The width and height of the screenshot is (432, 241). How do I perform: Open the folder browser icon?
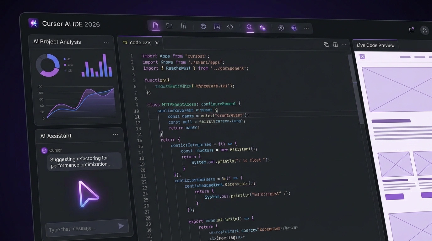pyautogui.click(x=169, y=26)
